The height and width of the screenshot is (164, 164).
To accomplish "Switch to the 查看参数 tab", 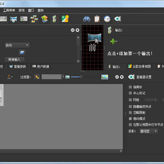I will [18, 67].
